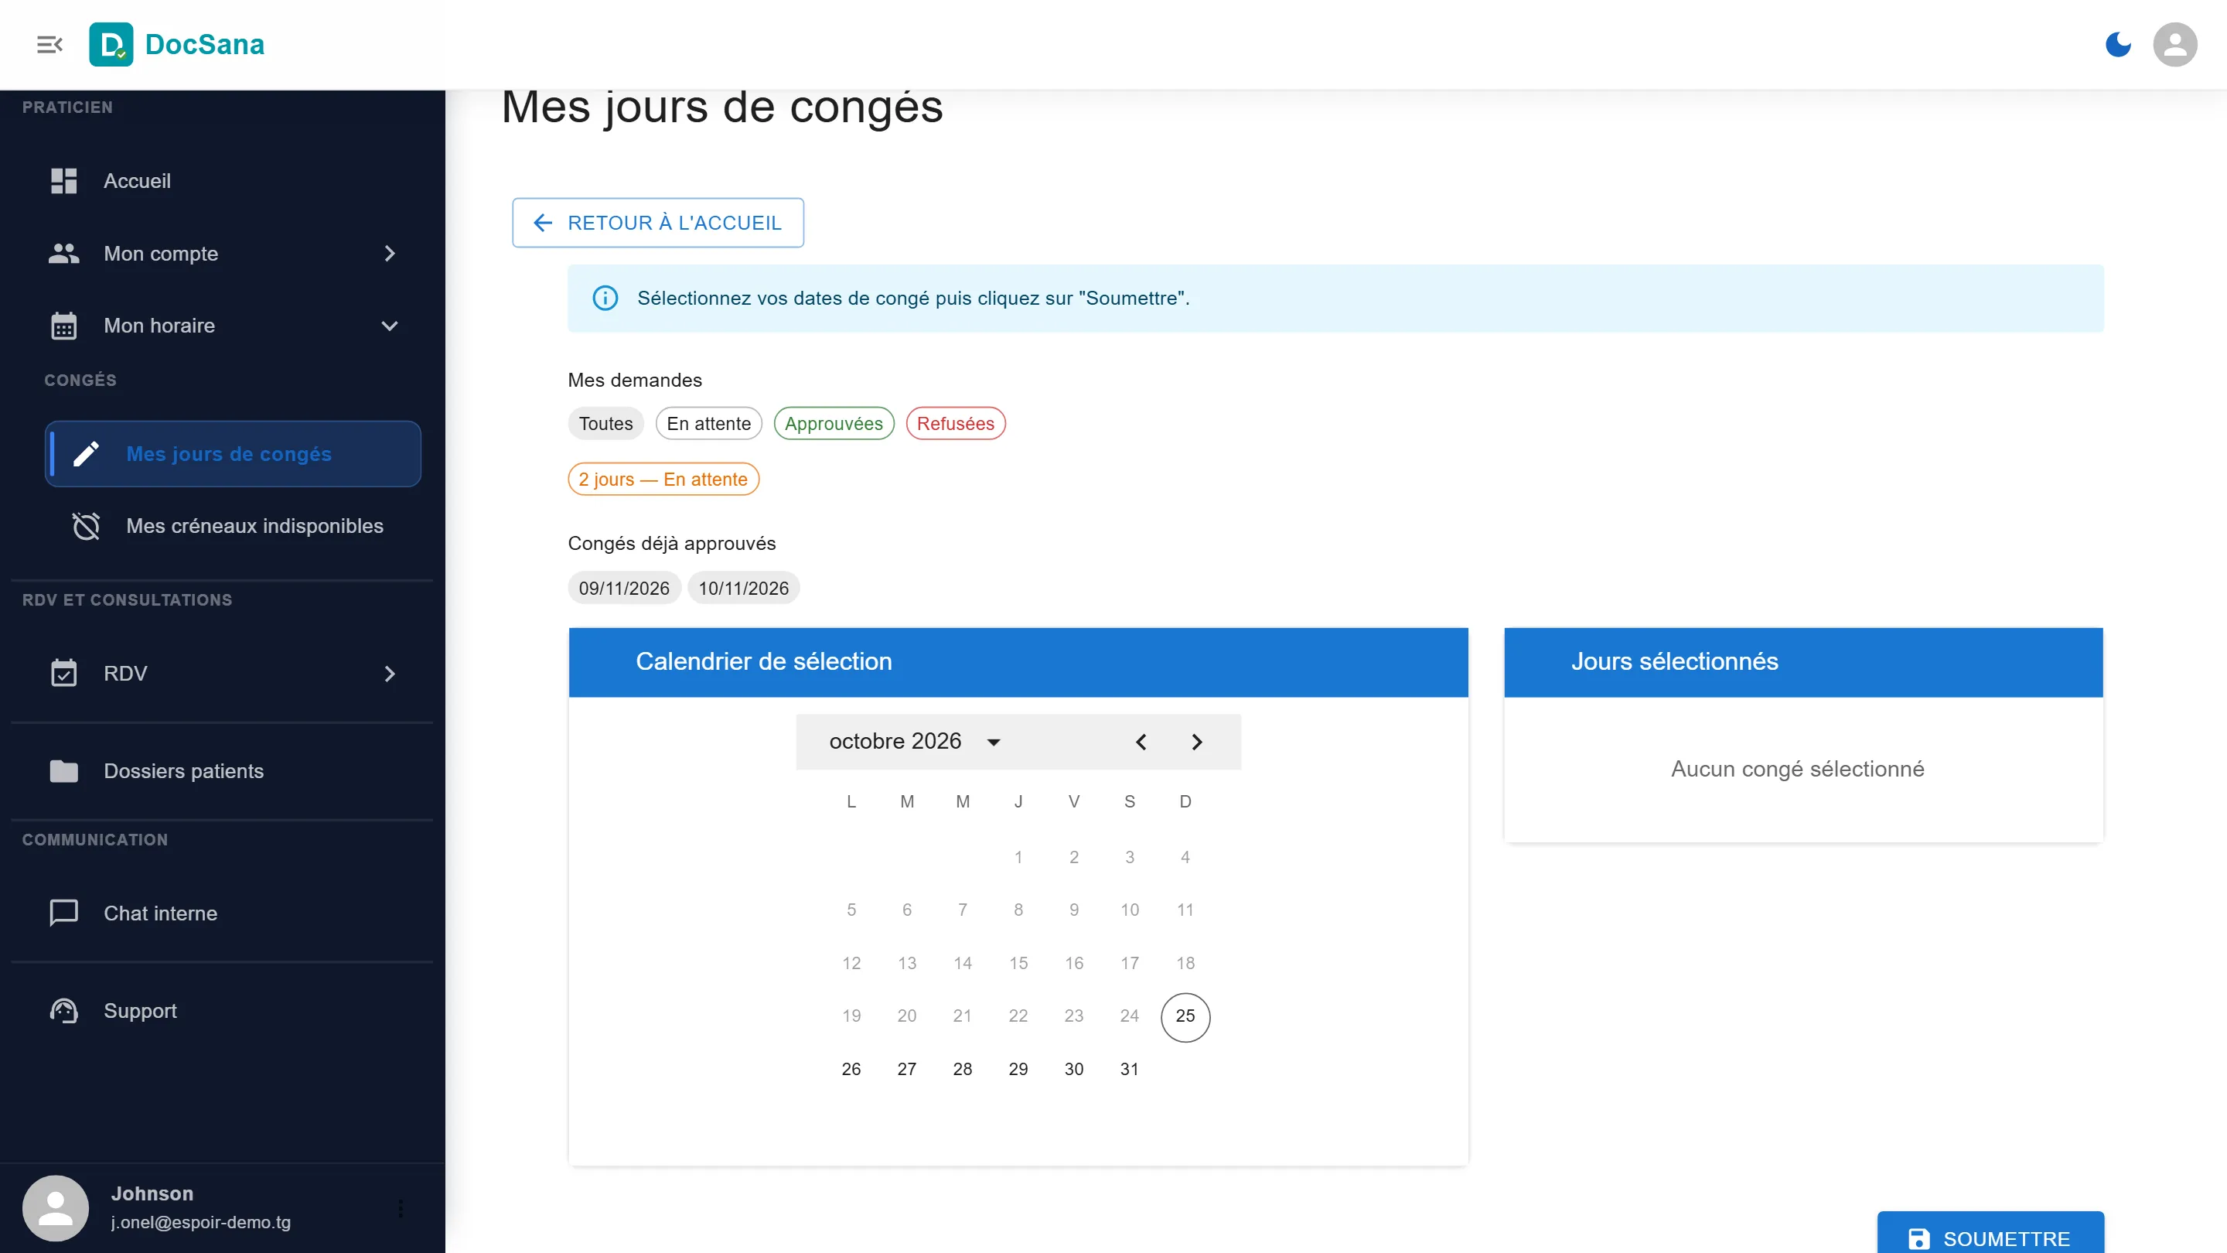Click the 10/11/2026 approved leave chip
Screen dimensions: 2227x1253
tap(743, 588)
